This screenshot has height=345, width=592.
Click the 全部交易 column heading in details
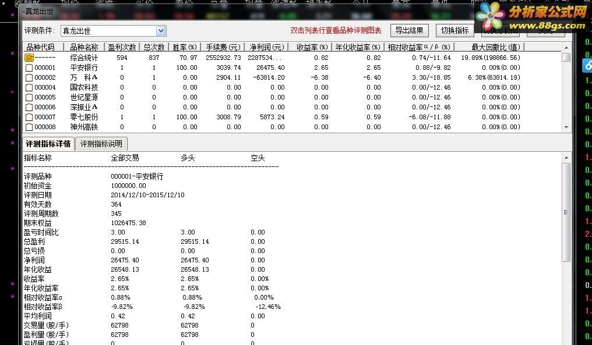[125, 158]
